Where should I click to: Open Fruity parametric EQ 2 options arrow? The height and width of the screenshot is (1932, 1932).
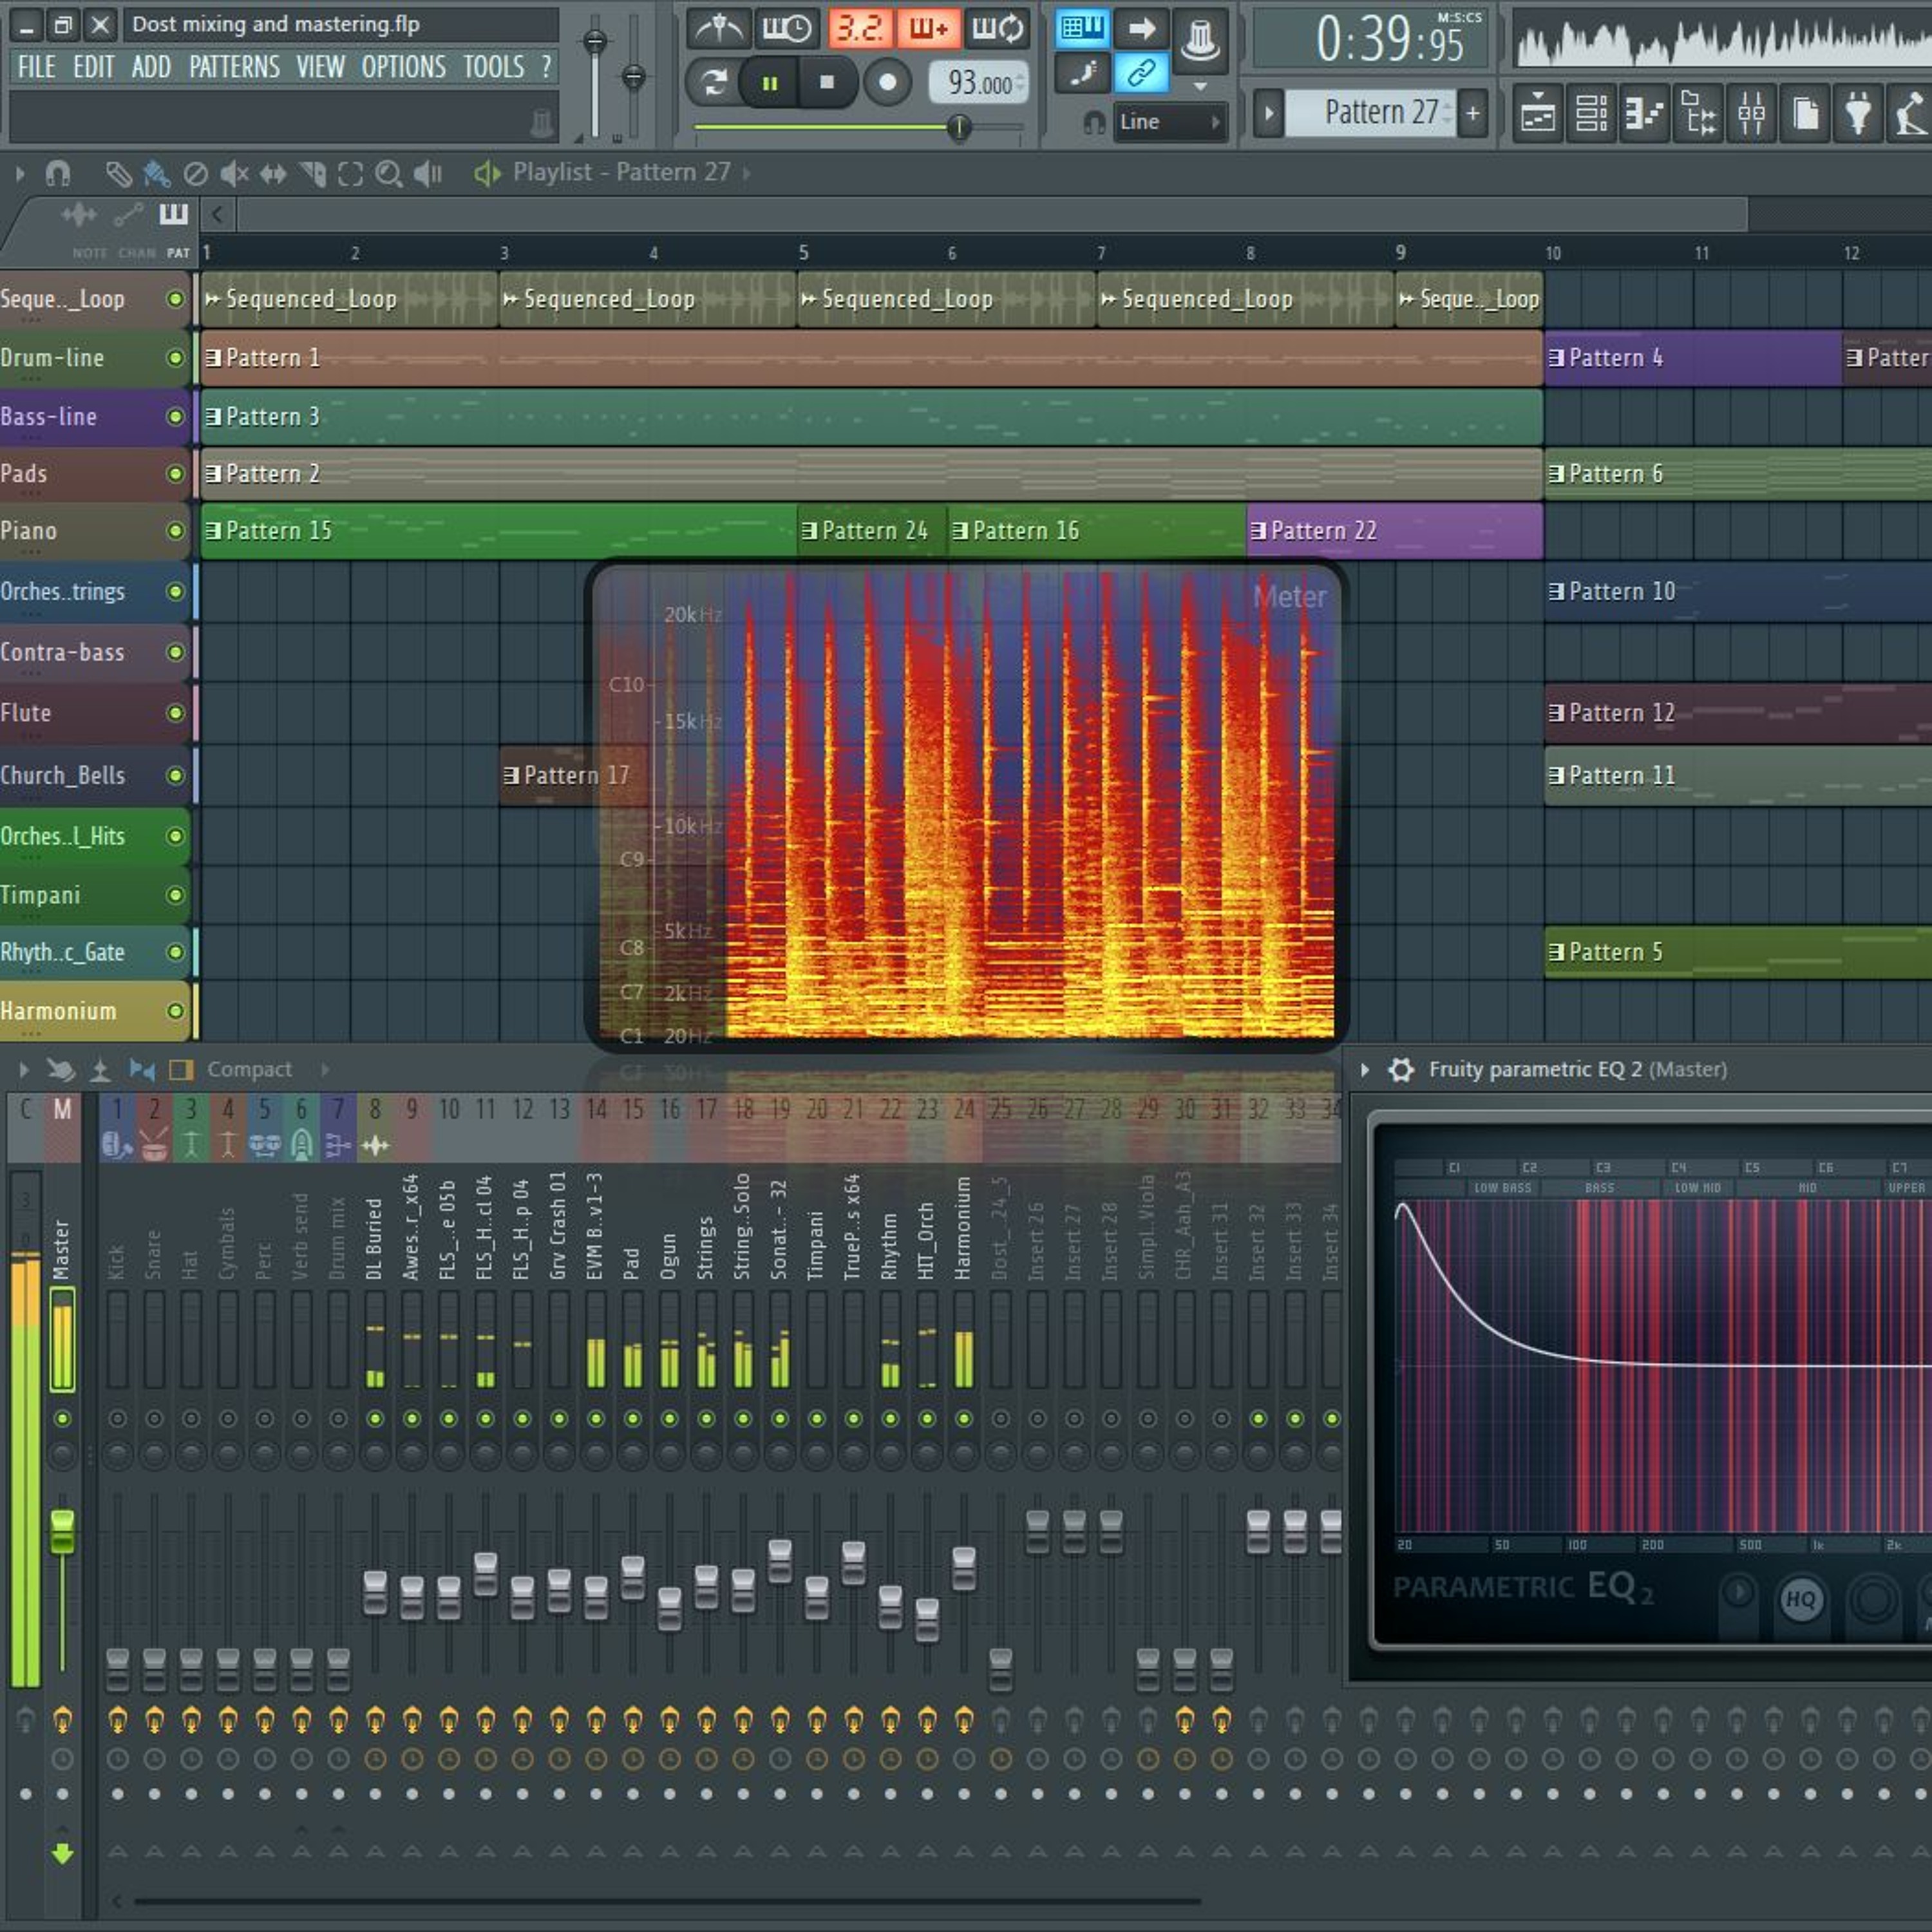pyautogui.click(x=1365, y=1070)
